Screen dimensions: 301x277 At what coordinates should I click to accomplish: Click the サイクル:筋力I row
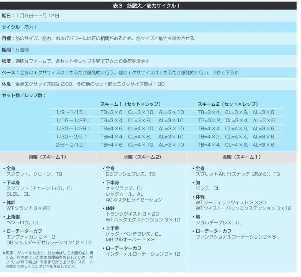tap(148, 27)
